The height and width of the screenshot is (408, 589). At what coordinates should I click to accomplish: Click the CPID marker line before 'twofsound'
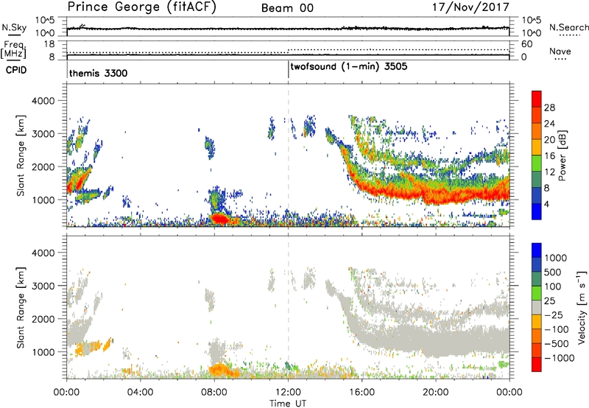288,69
